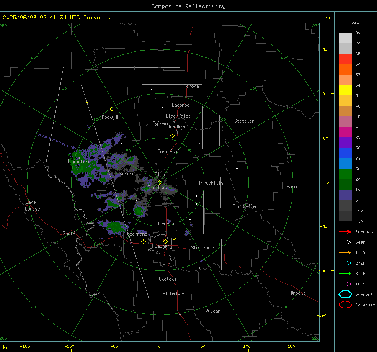The width and height of the screenshot is (377, 352).
Task: Click yellow radar-site diamond below Olds
Action: pyautogui.click(x=160, y=182)
